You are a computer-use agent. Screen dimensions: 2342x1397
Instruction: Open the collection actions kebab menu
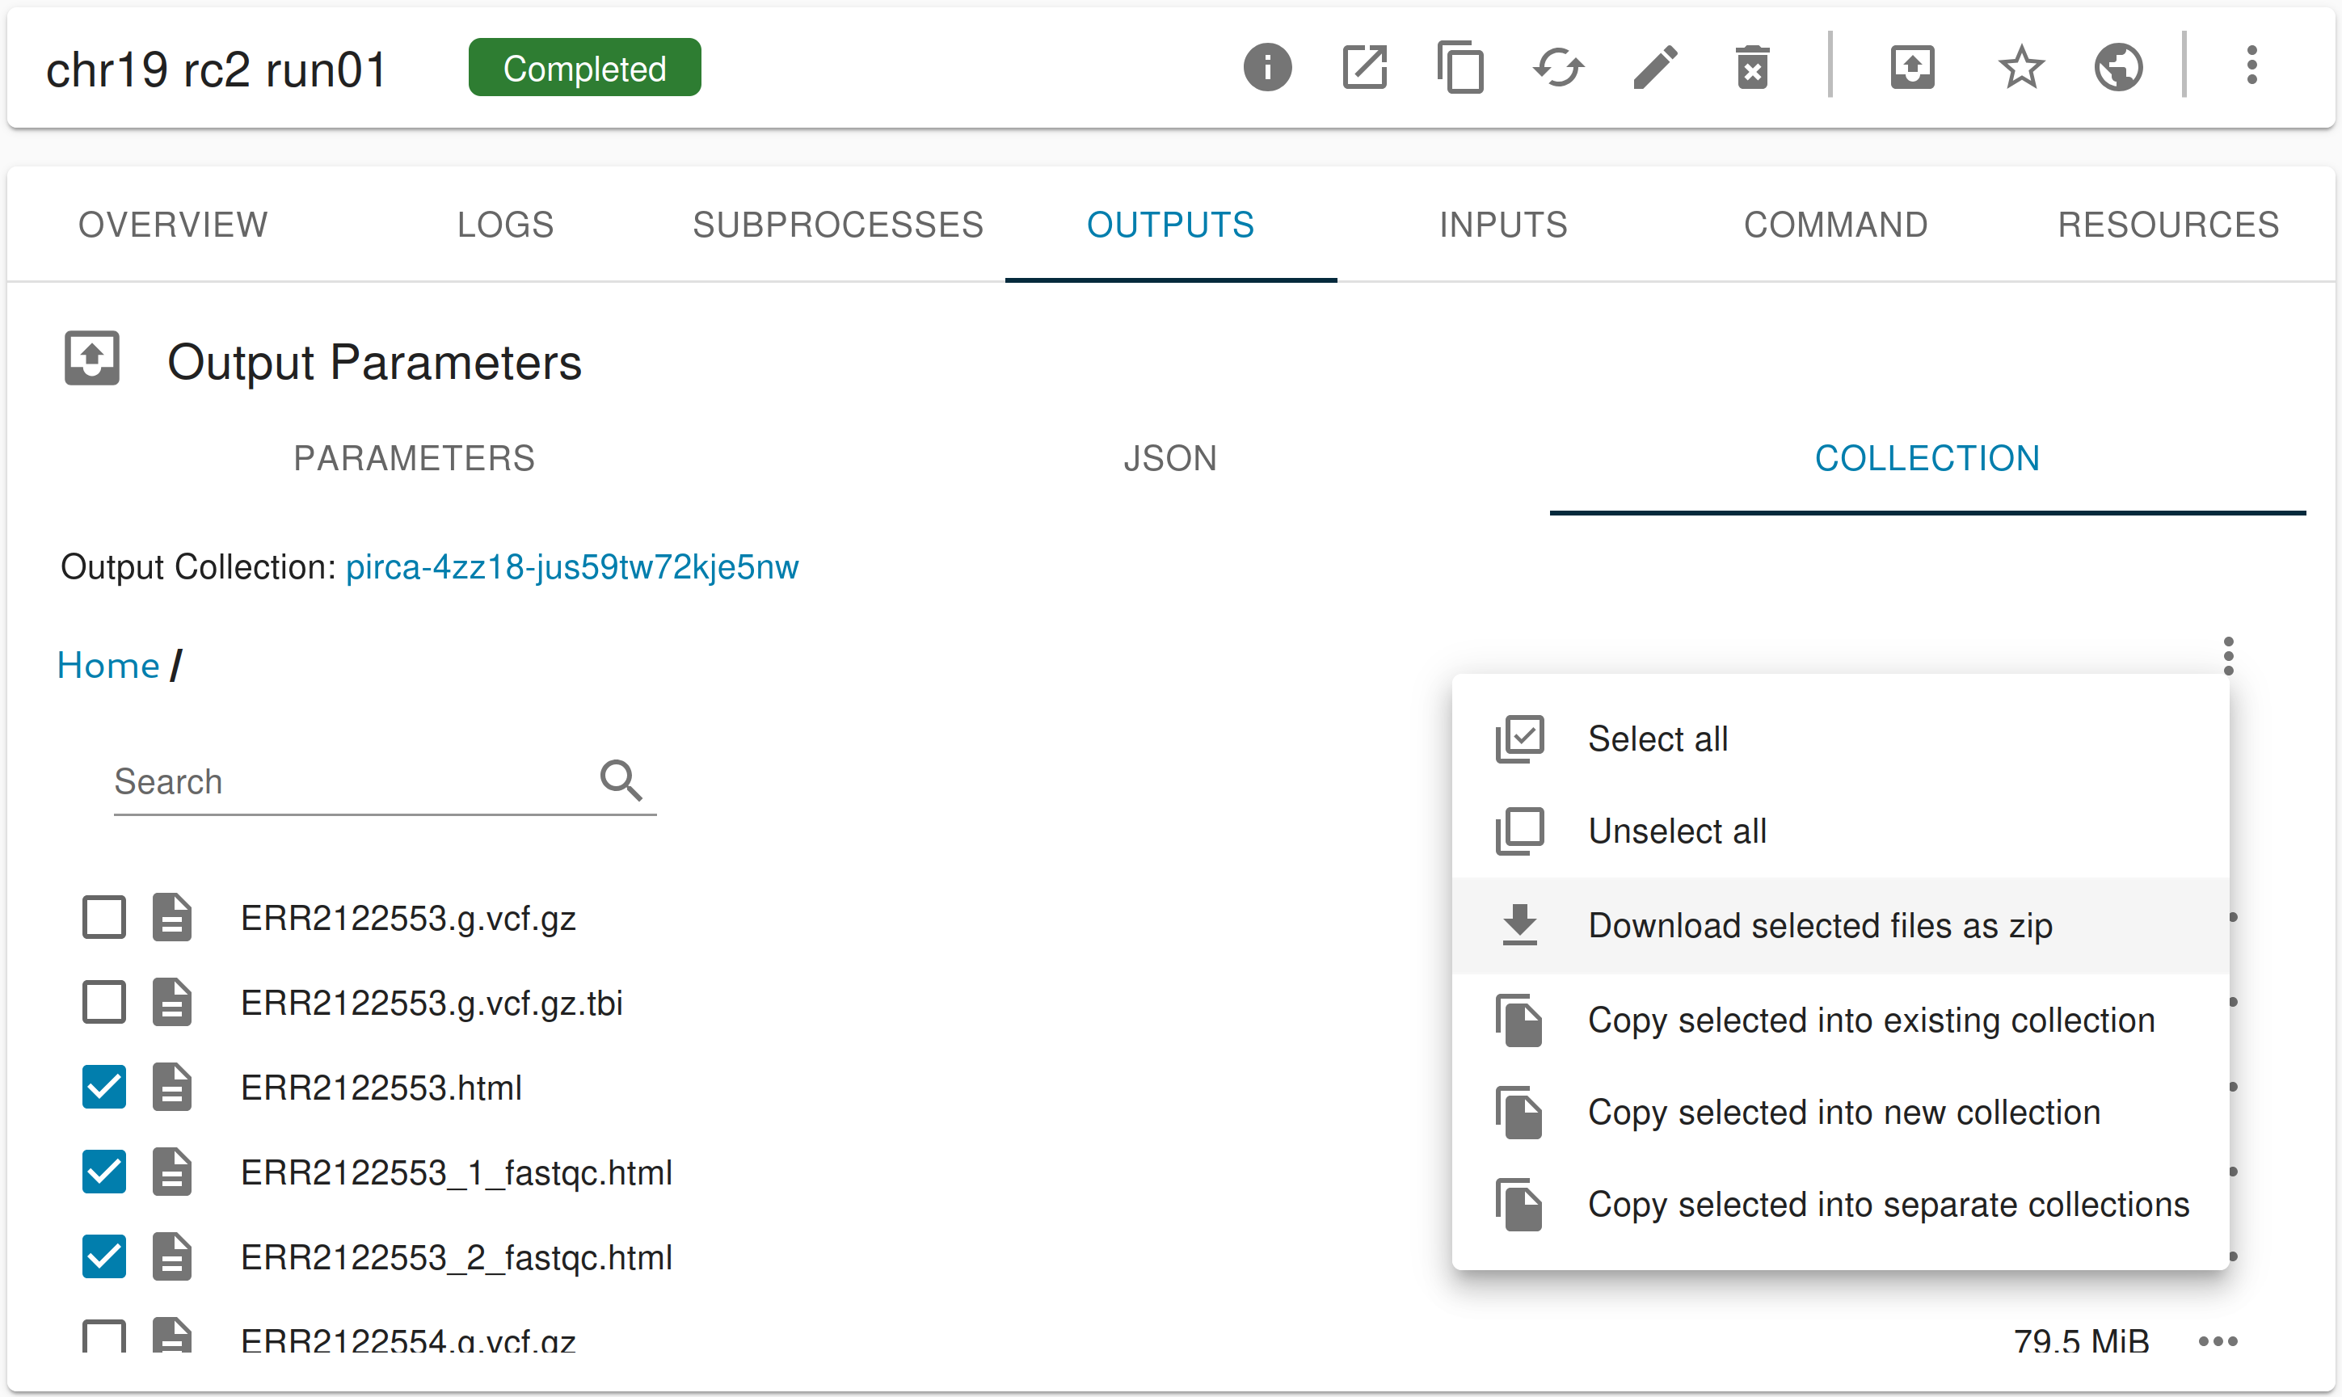click(x=2228, y=655)
